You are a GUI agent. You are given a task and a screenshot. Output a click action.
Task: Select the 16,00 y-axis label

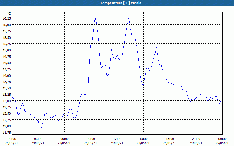(7, 25)
